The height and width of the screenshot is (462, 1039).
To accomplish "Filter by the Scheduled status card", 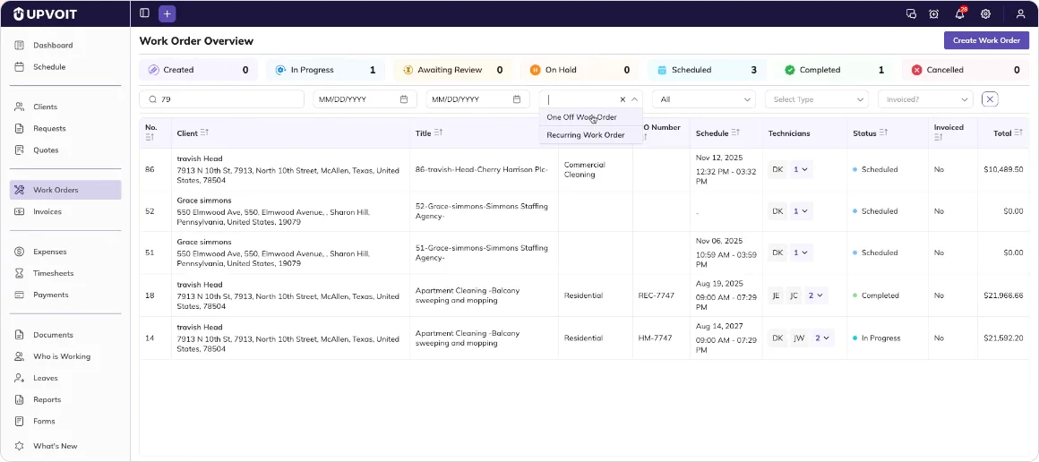I will [707, 70].
